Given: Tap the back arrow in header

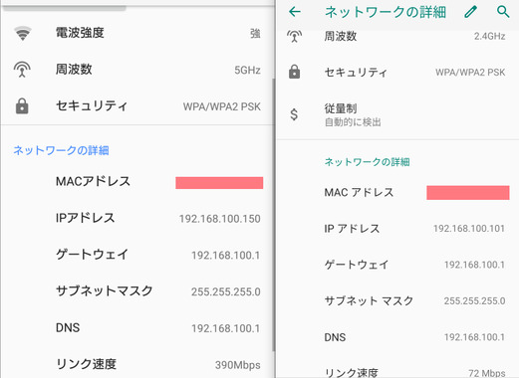Looking at the screenshot, I should coord(295,12).
